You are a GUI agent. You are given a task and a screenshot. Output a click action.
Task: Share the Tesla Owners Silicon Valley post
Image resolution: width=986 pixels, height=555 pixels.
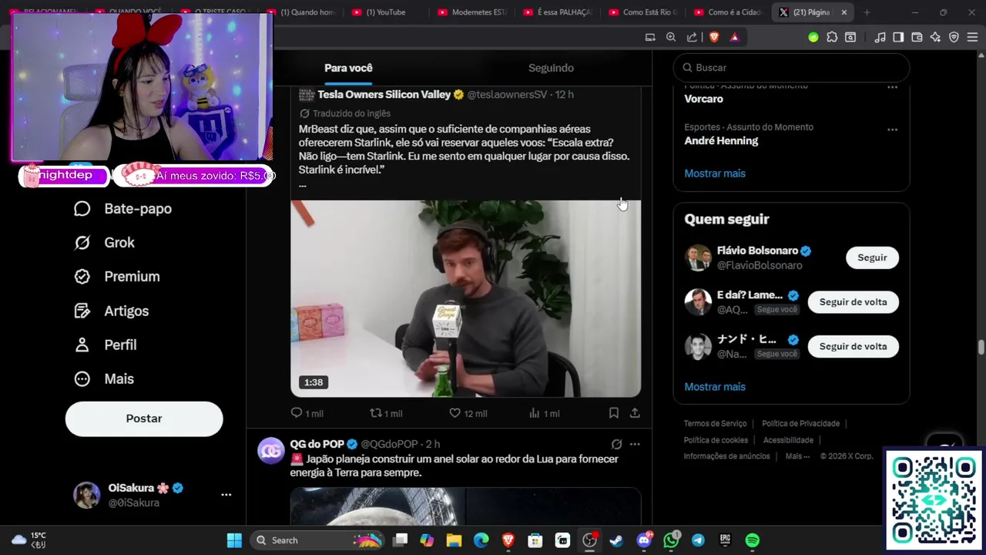tap(635, 413)
